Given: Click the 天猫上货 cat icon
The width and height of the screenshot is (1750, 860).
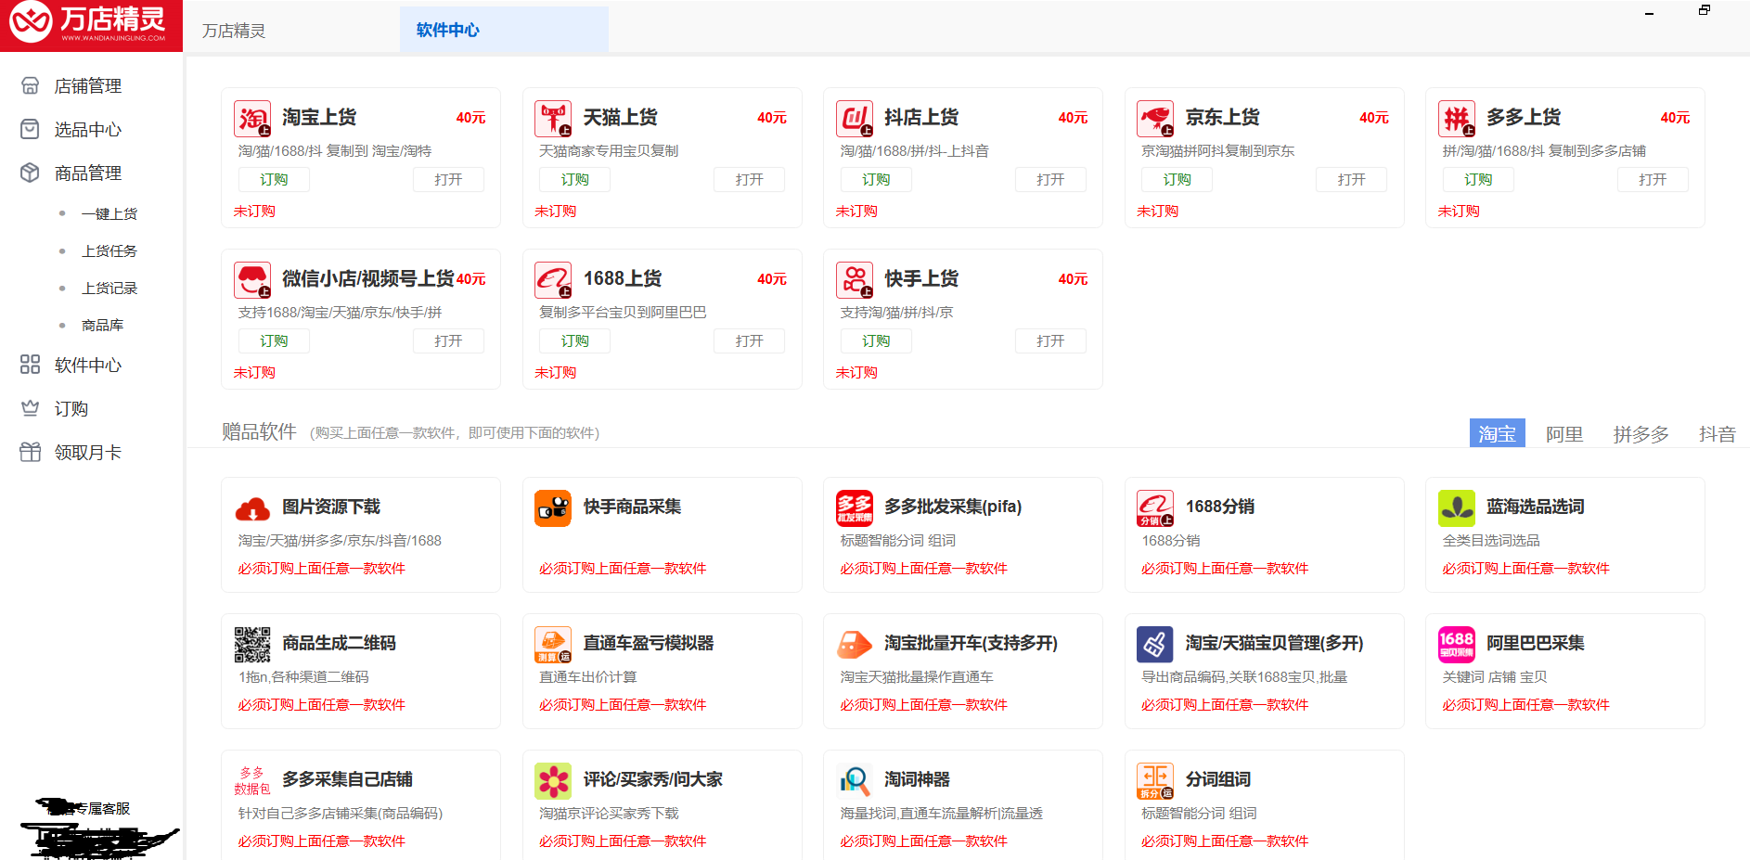Looking at the screenshot, I should [553, 119].
